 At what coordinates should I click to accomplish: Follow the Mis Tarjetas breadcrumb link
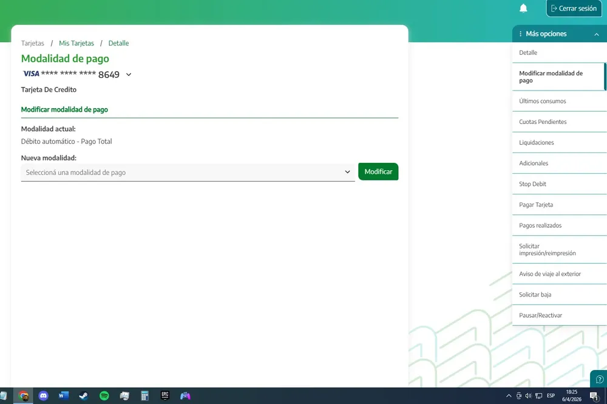(x=76, y=43)
